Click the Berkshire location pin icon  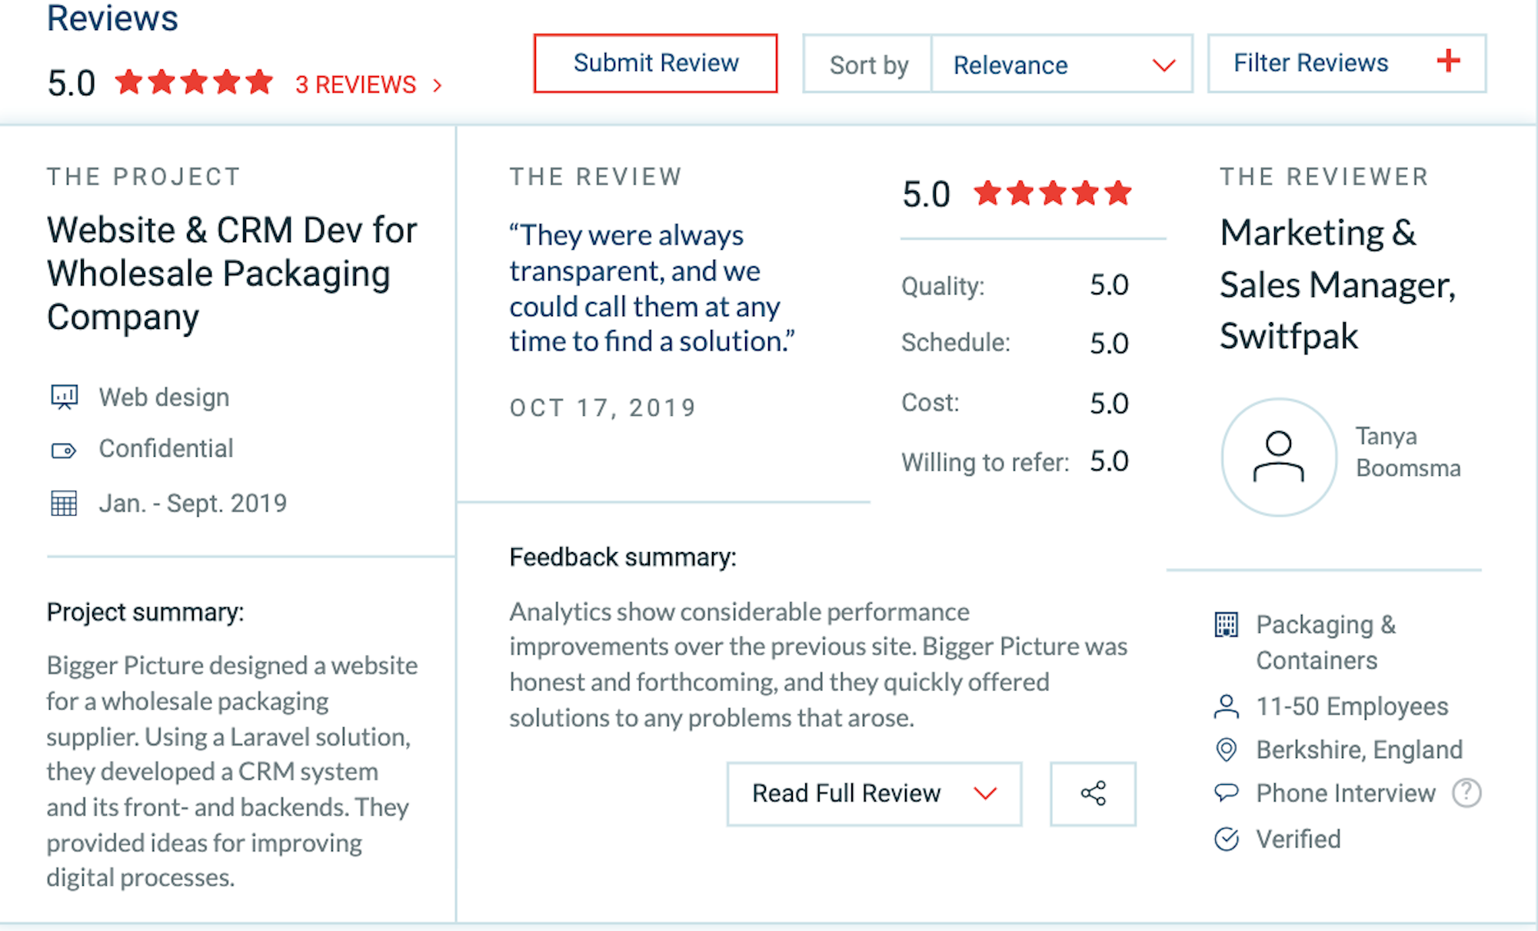click(x=1227, y=750)
